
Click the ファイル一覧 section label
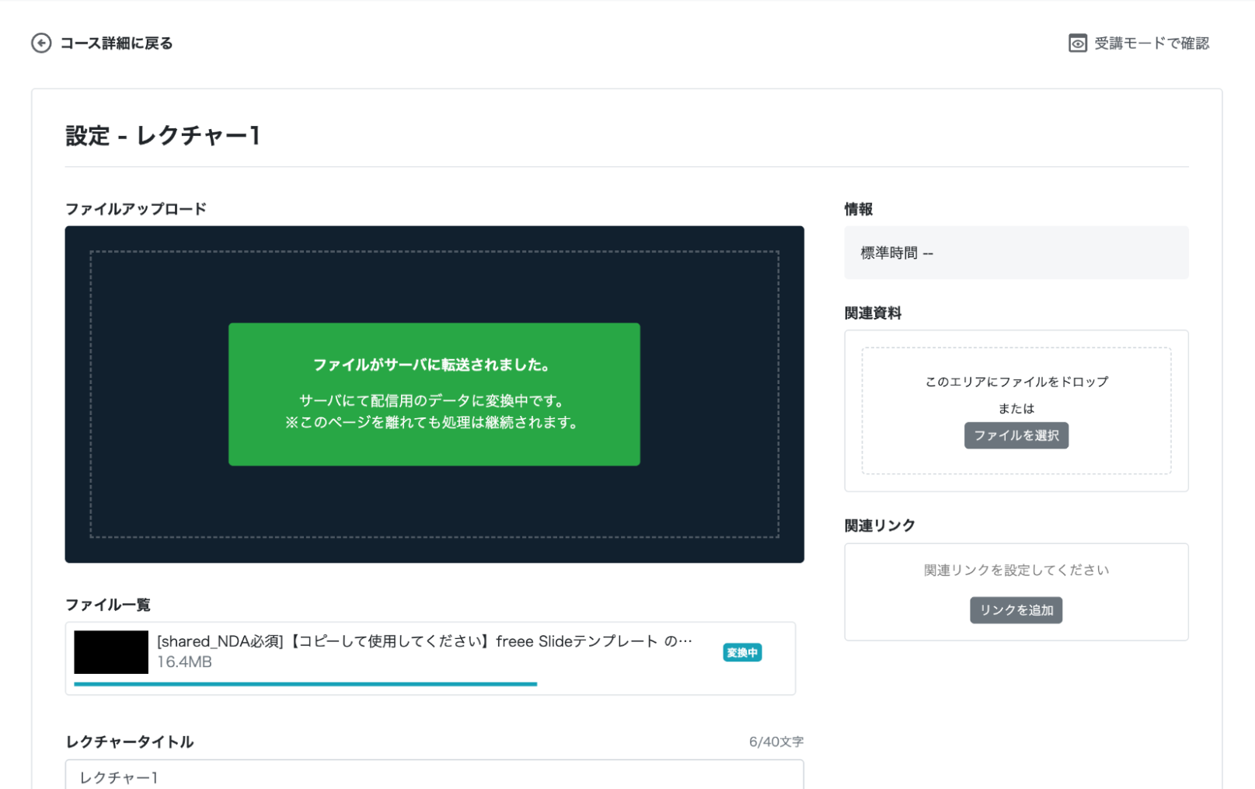click(108, 605)
